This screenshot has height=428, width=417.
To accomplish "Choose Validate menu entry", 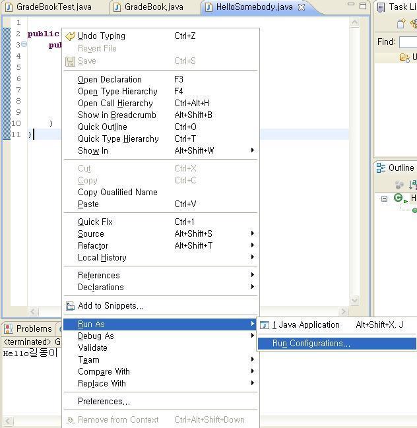I will [x=161, y=348].
